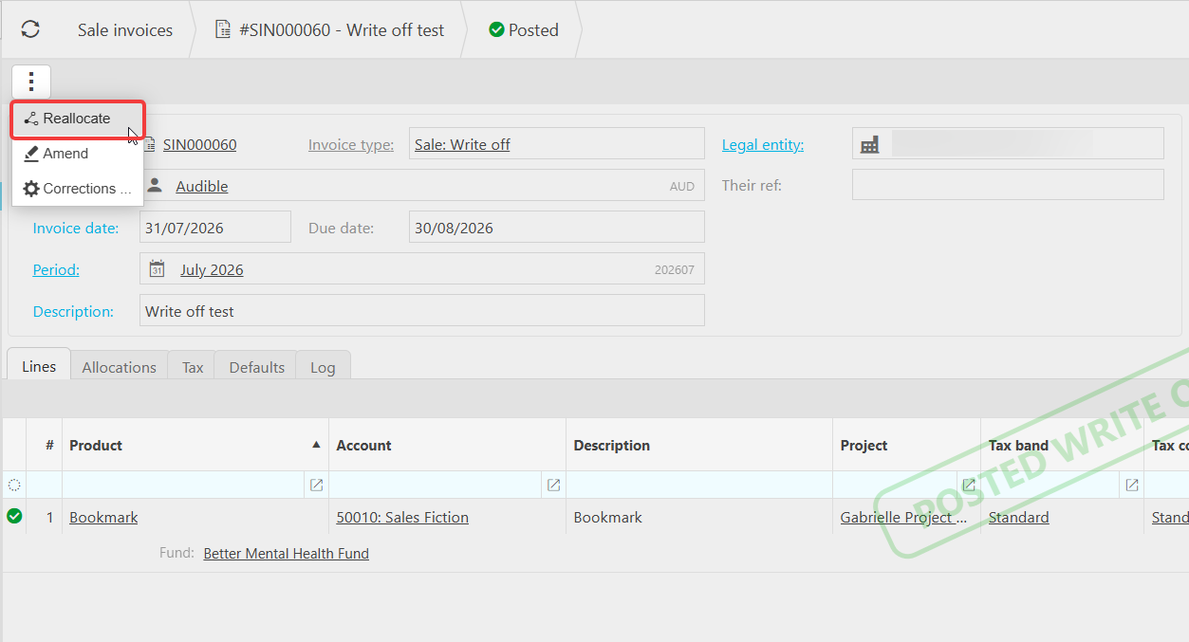1189x642 pixels.
Task: Switch to the Allocations tab
Action: (120, 367)
